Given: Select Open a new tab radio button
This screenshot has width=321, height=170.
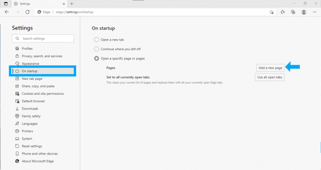Looking at the screenshot, I should [97, 40].
